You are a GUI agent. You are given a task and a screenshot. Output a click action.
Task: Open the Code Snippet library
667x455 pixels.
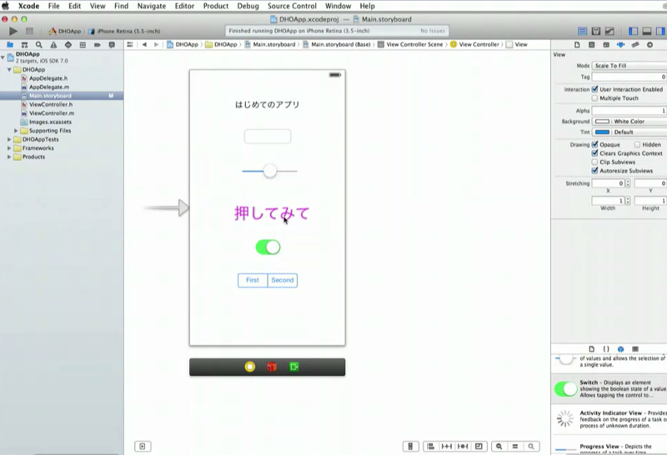coord(606,348)
